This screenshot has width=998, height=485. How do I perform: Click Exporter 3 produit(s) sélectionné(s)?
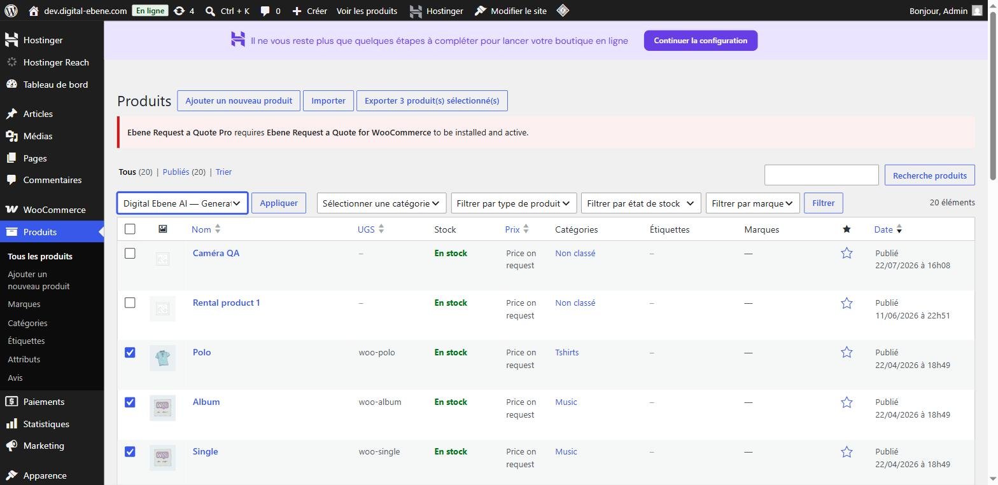coord(432,101)
